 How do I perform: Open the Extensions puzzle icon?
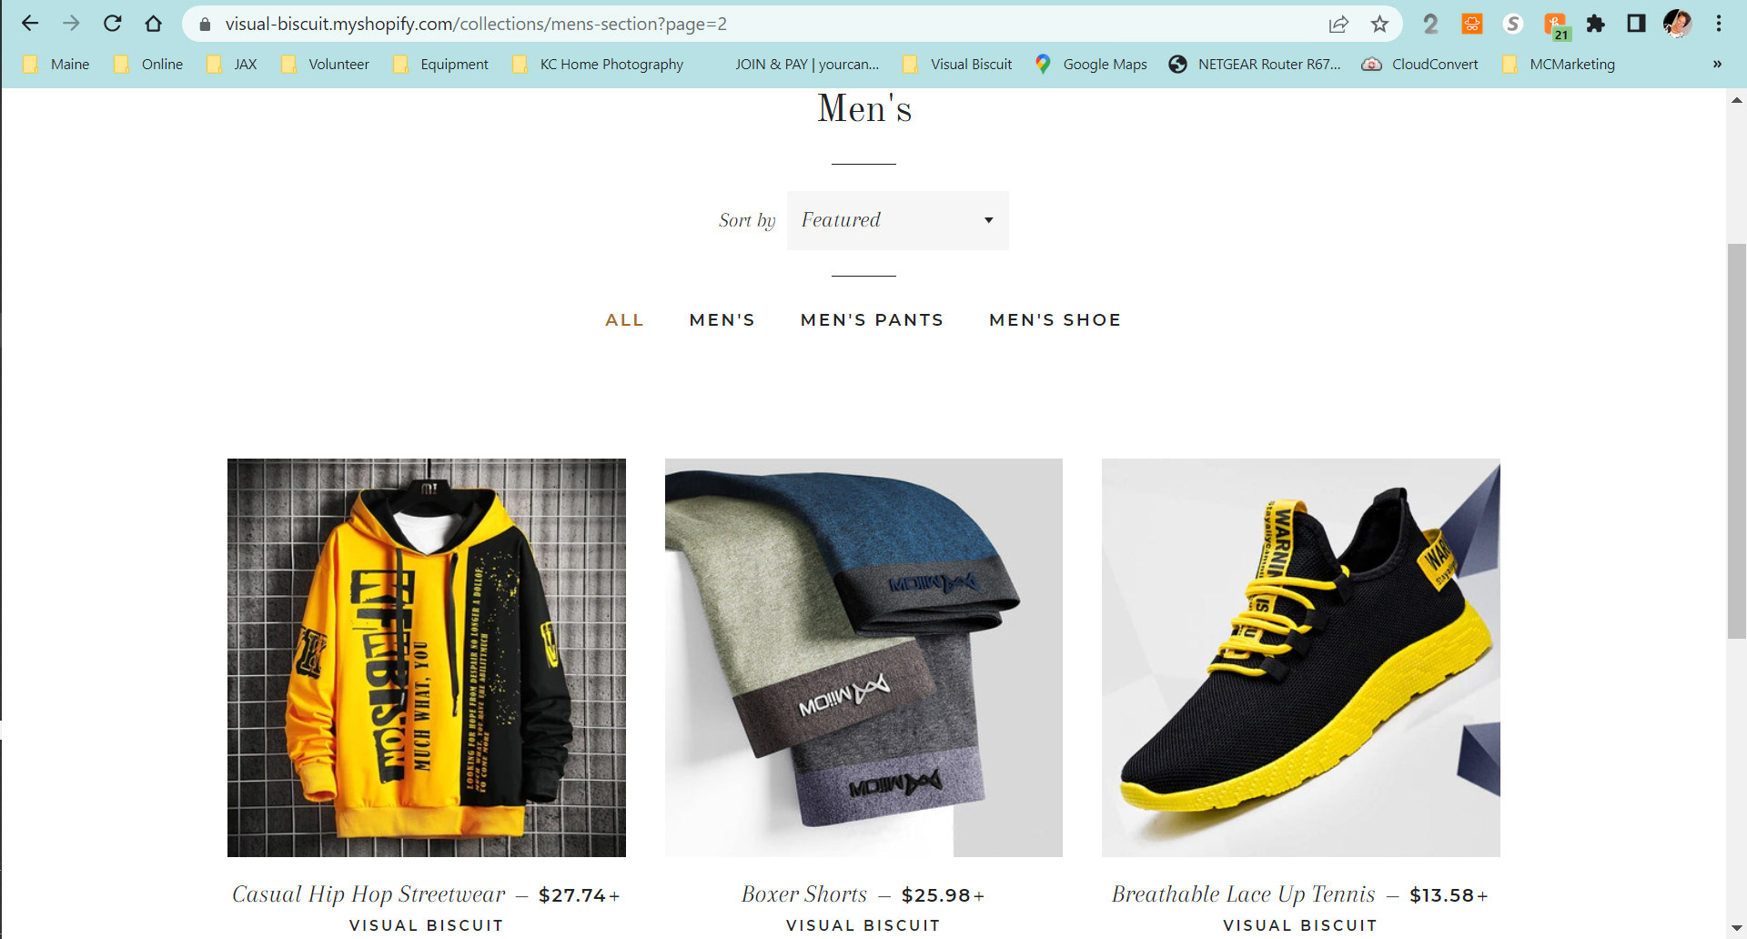[x=1595, y=24]
